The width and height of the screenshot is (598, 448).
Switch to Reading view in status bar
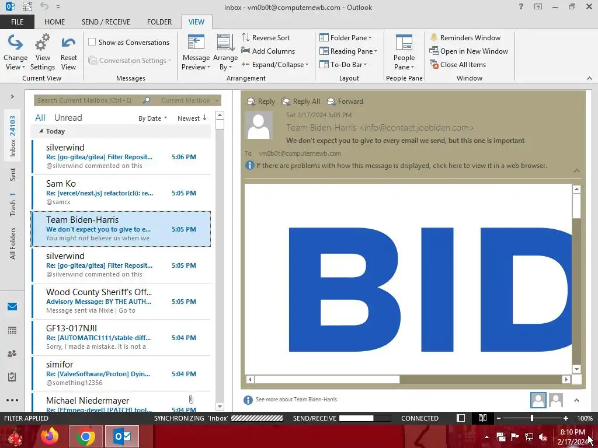pos(482,418)
